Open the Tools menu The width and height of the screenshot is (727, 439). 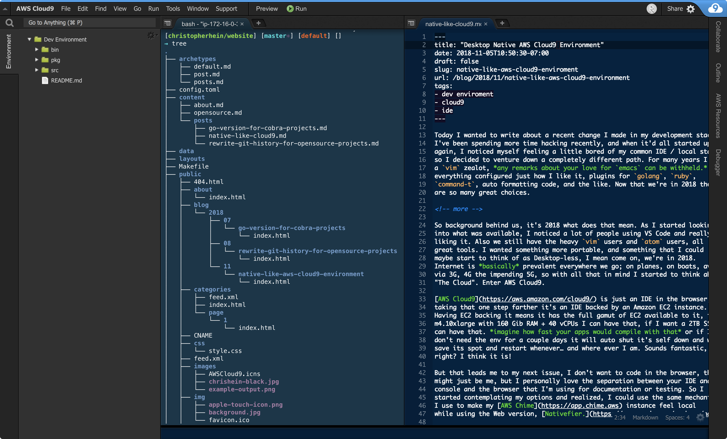173,9
